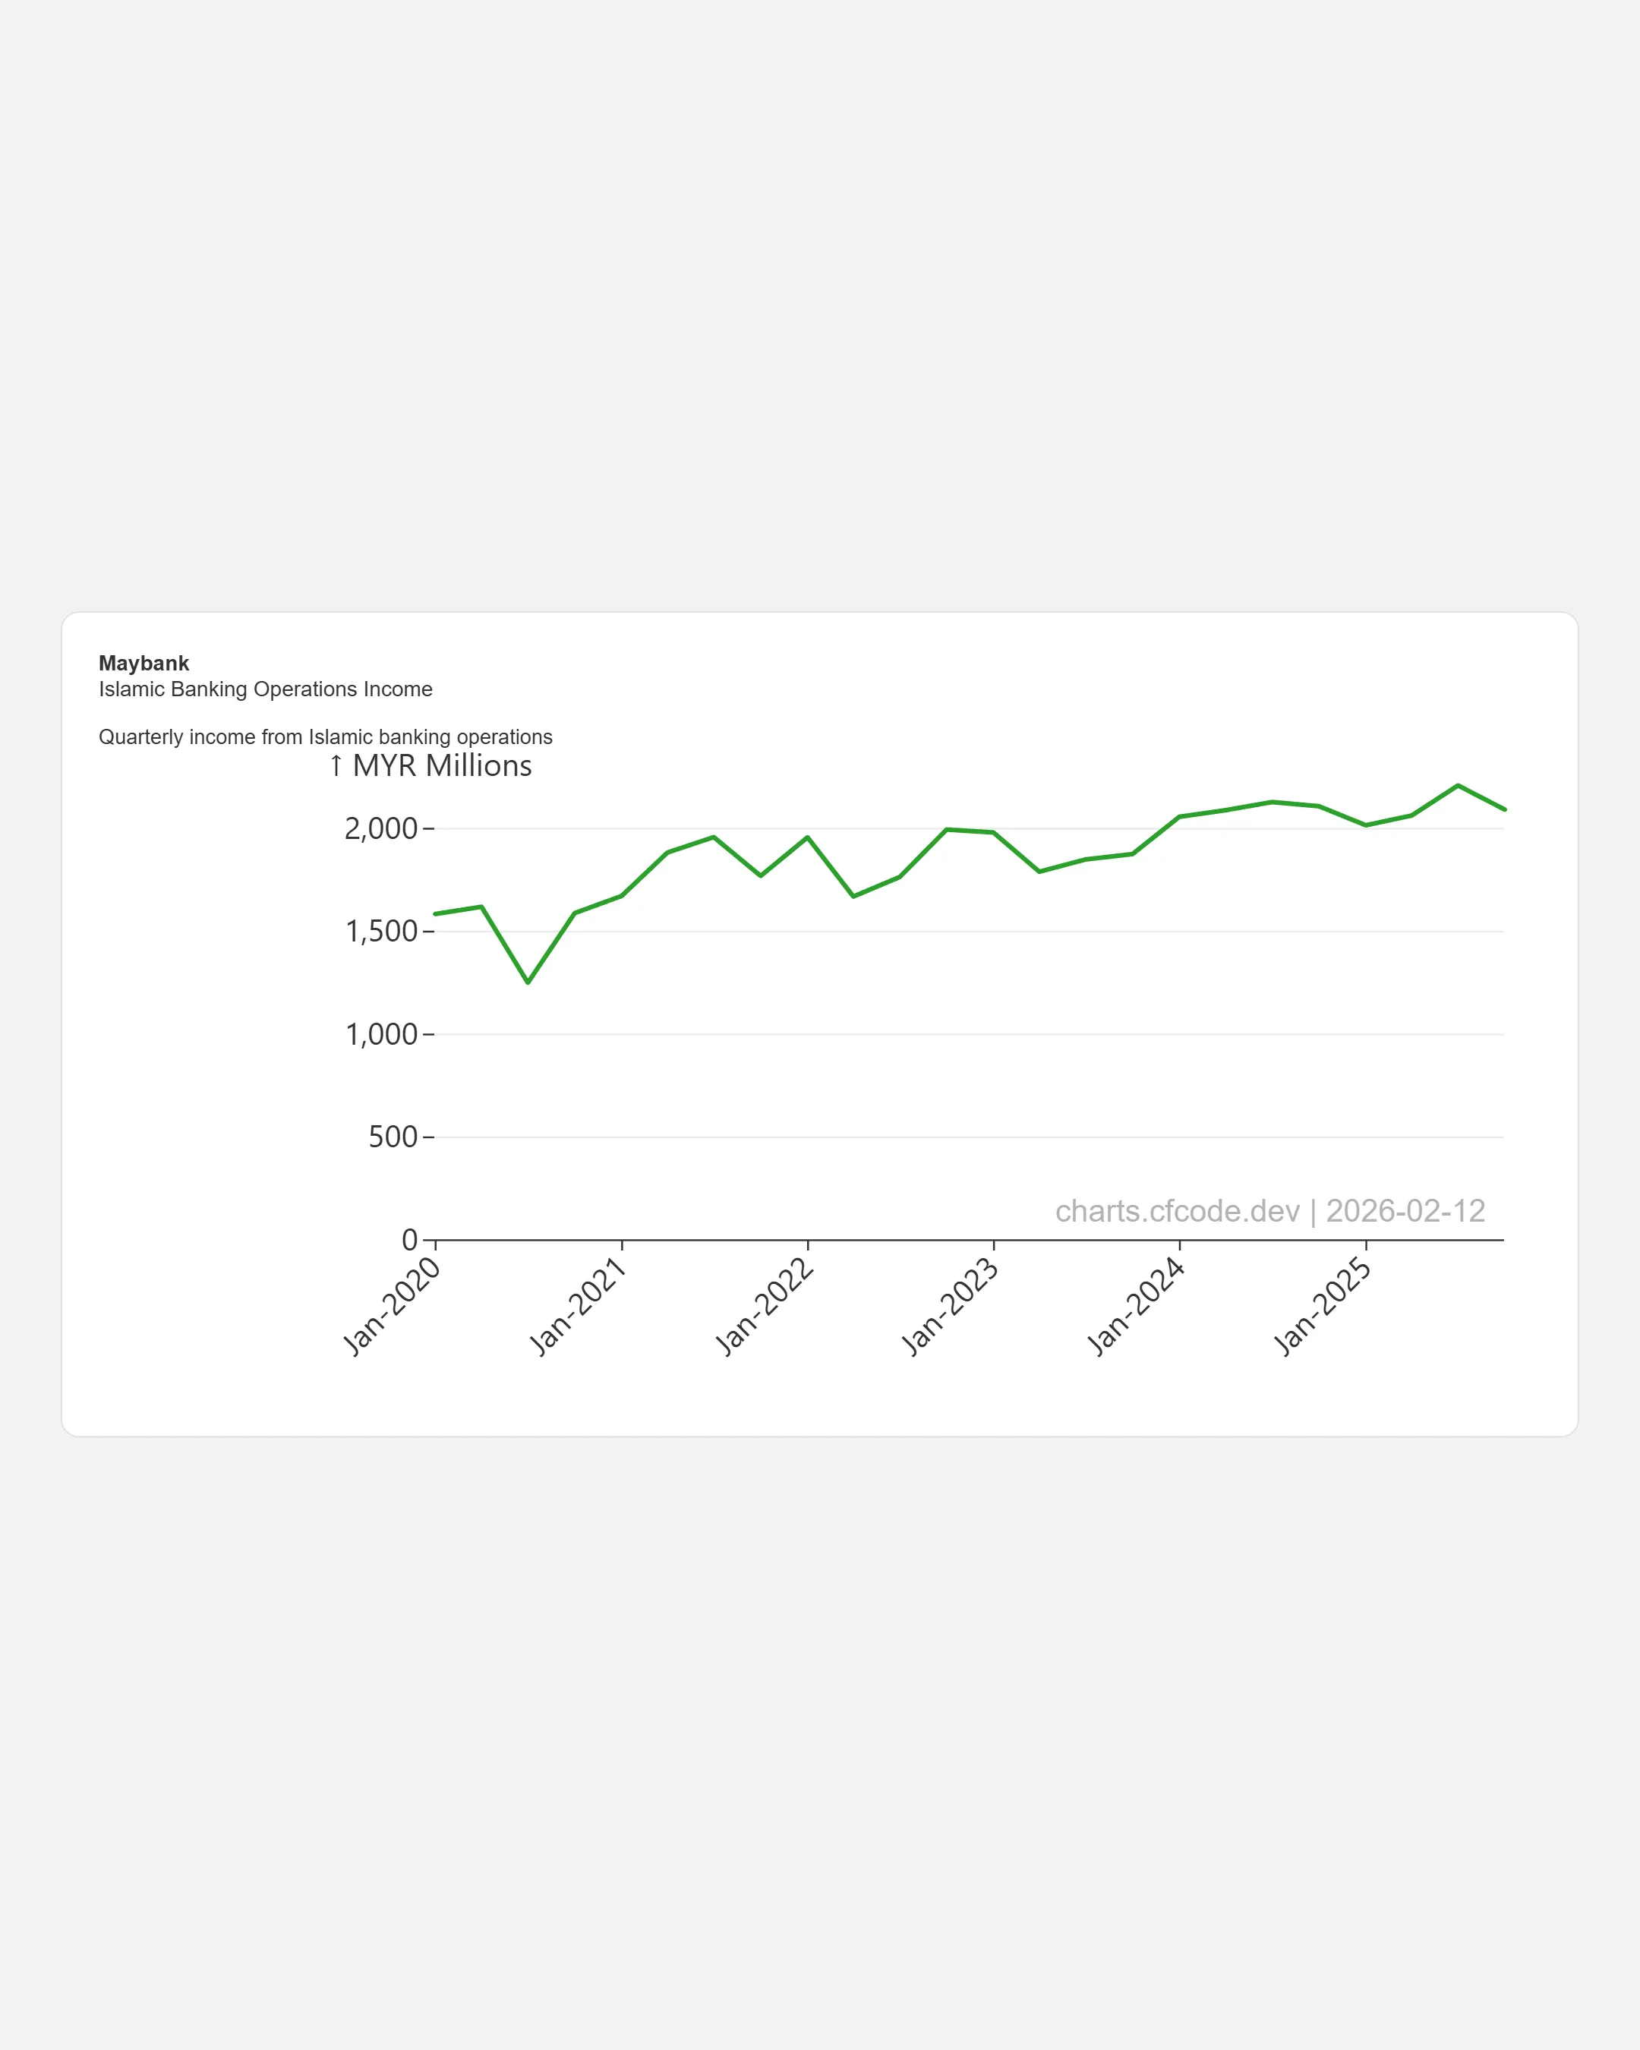1640x2050 pixels.
Task: Click the lowest dip of the green line
Action: (528, 982)
